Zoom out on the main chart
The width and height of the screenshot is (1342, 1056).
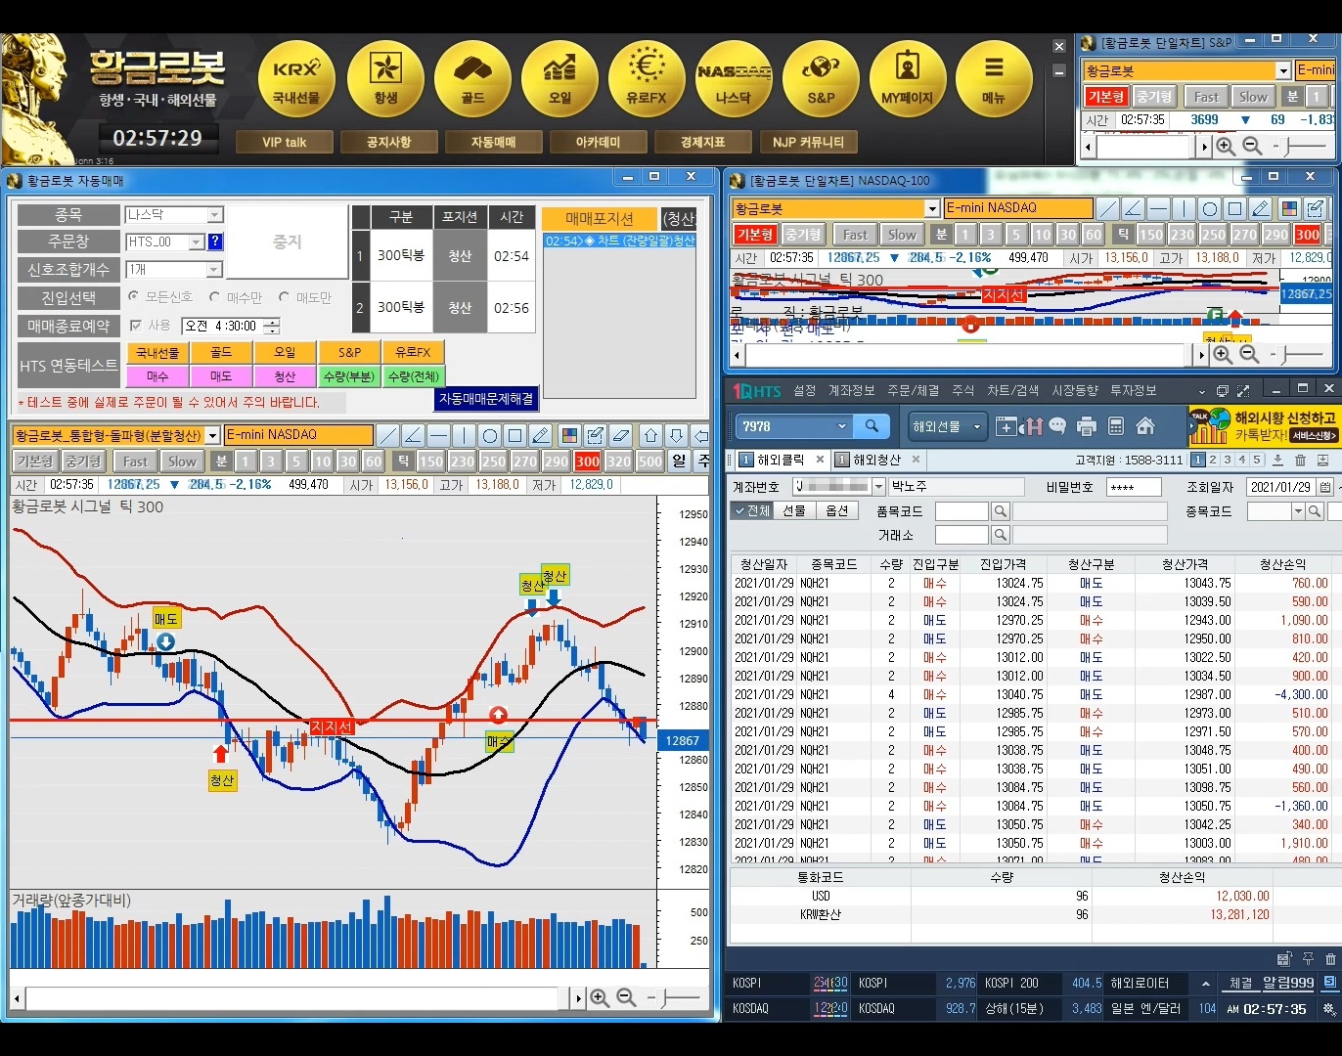point(626,997)
